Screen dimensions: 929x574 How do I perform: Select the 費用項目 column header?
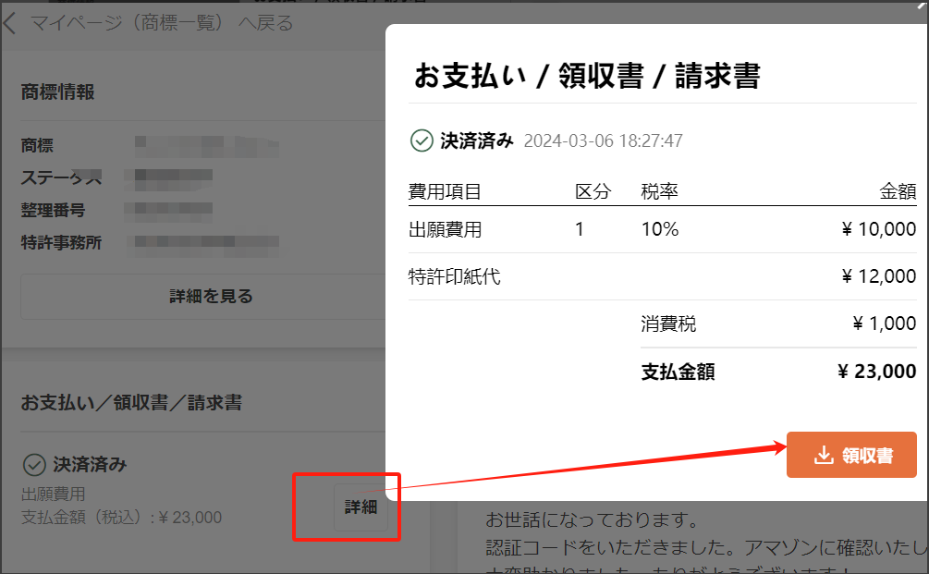click(445, 191)
